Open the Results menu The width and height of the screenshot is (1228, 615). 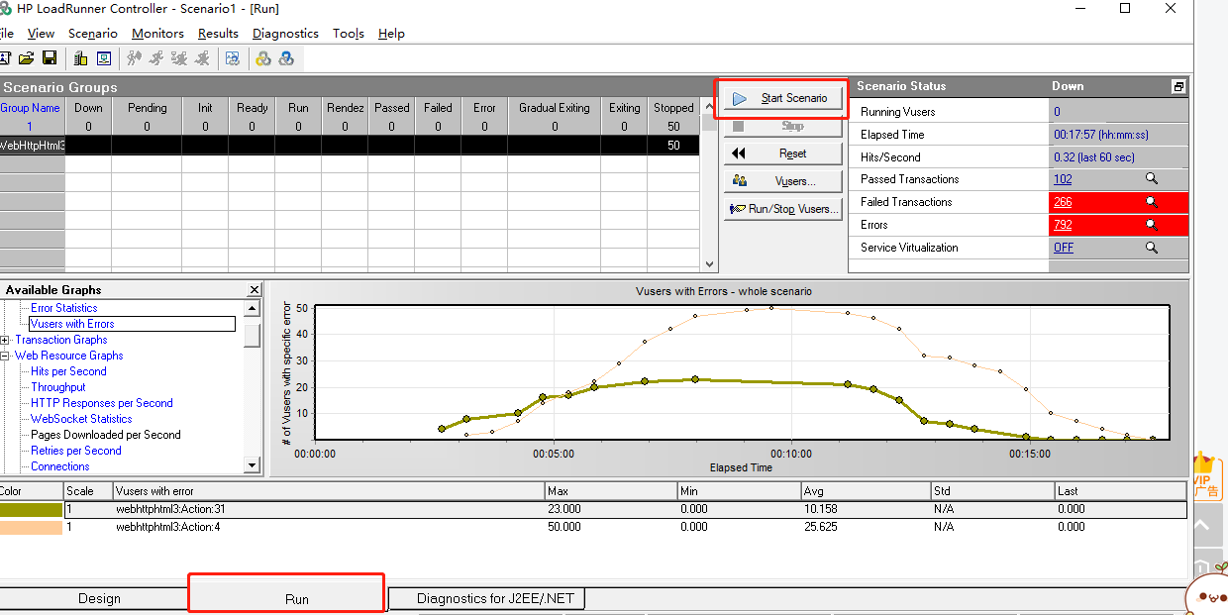coord(218,33)
